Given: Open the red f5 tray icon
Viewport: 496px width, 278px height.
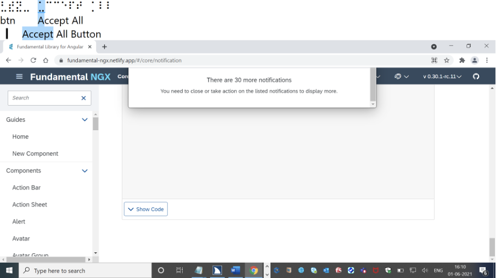Looking at the screenshot, I should pyautogui.click(x=339, y=270).
